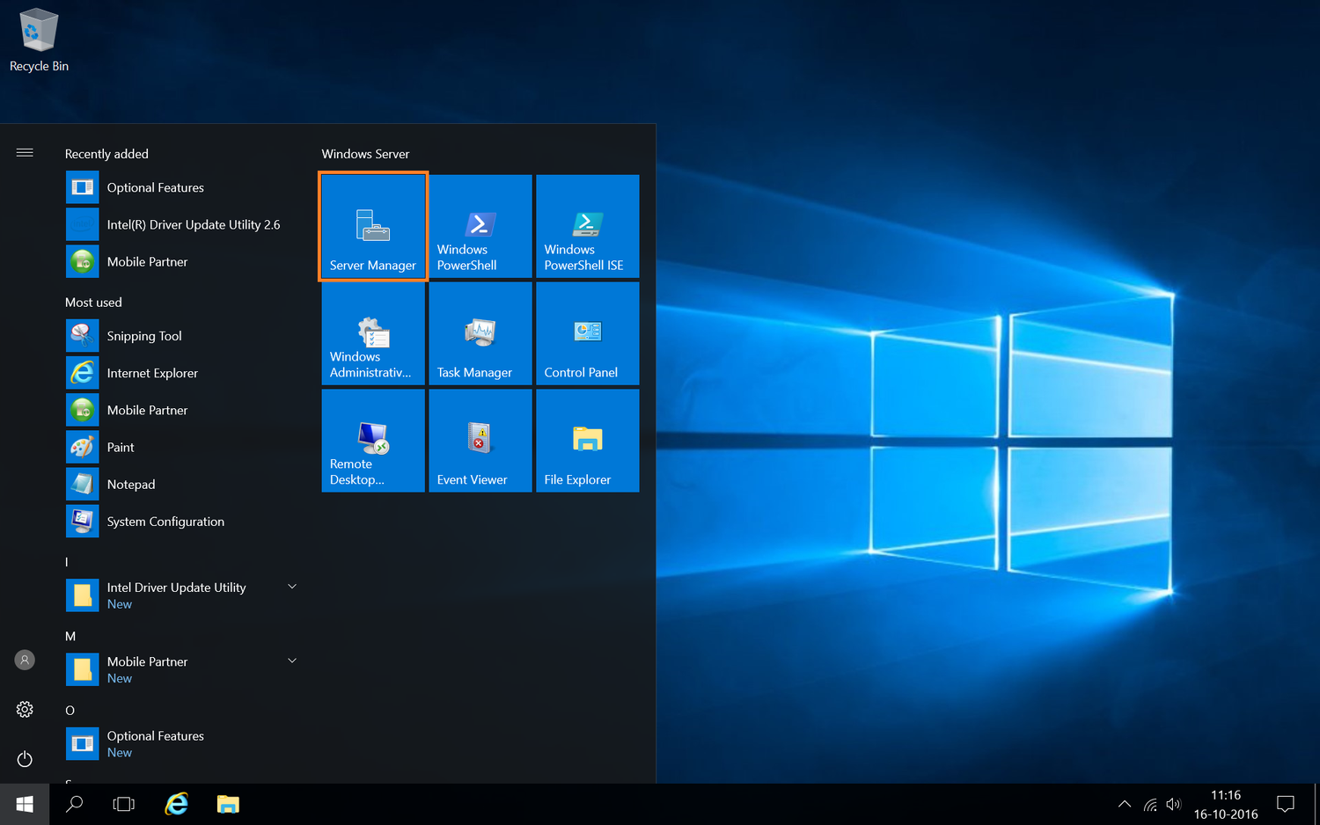This screenshot has height=825, width=1320.
Task: Click the Power button in Start menu
Action: pyautogui.click(x=24, y=758)
